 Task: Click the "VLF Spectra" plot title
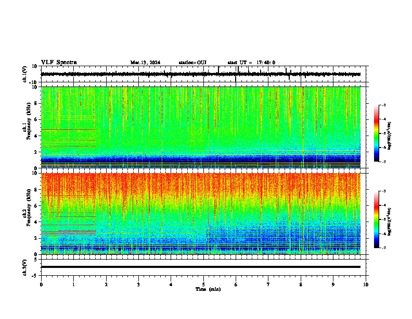click(59, 63)
